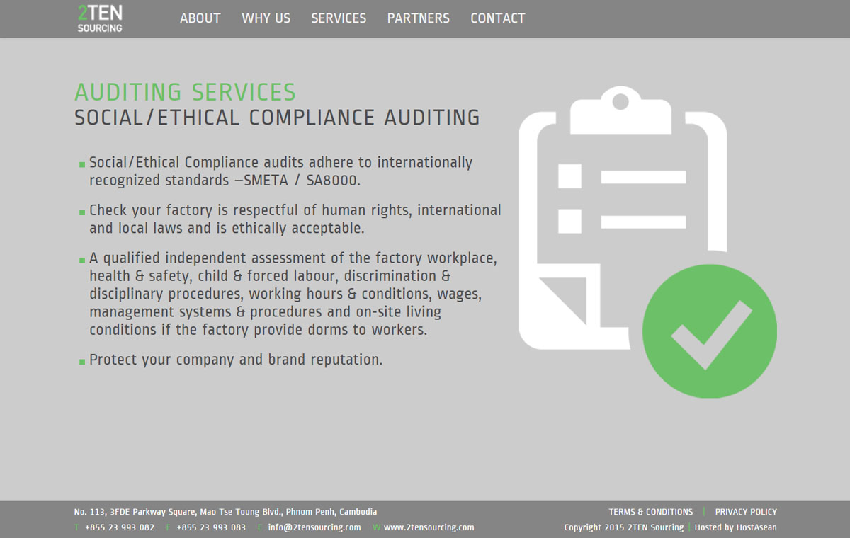Screen dimensions: 850x538
Task: Navigate to the PARTNERS page
Action: coord(418,18)
